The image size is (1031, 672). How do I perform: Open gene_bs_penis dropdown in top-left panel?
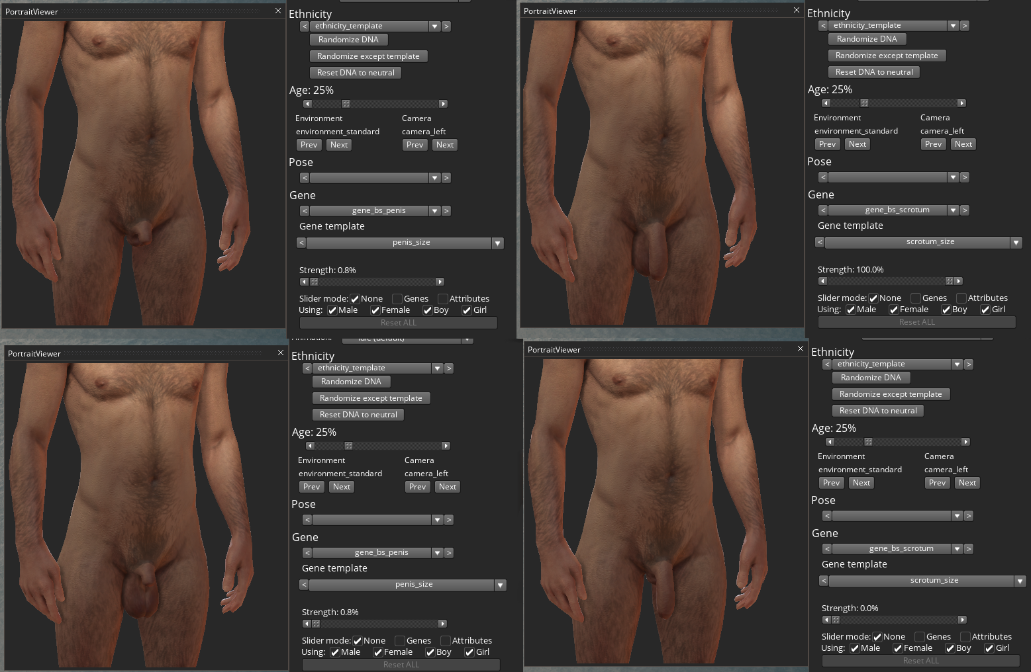pyautogui.click(x=434, y=211)
